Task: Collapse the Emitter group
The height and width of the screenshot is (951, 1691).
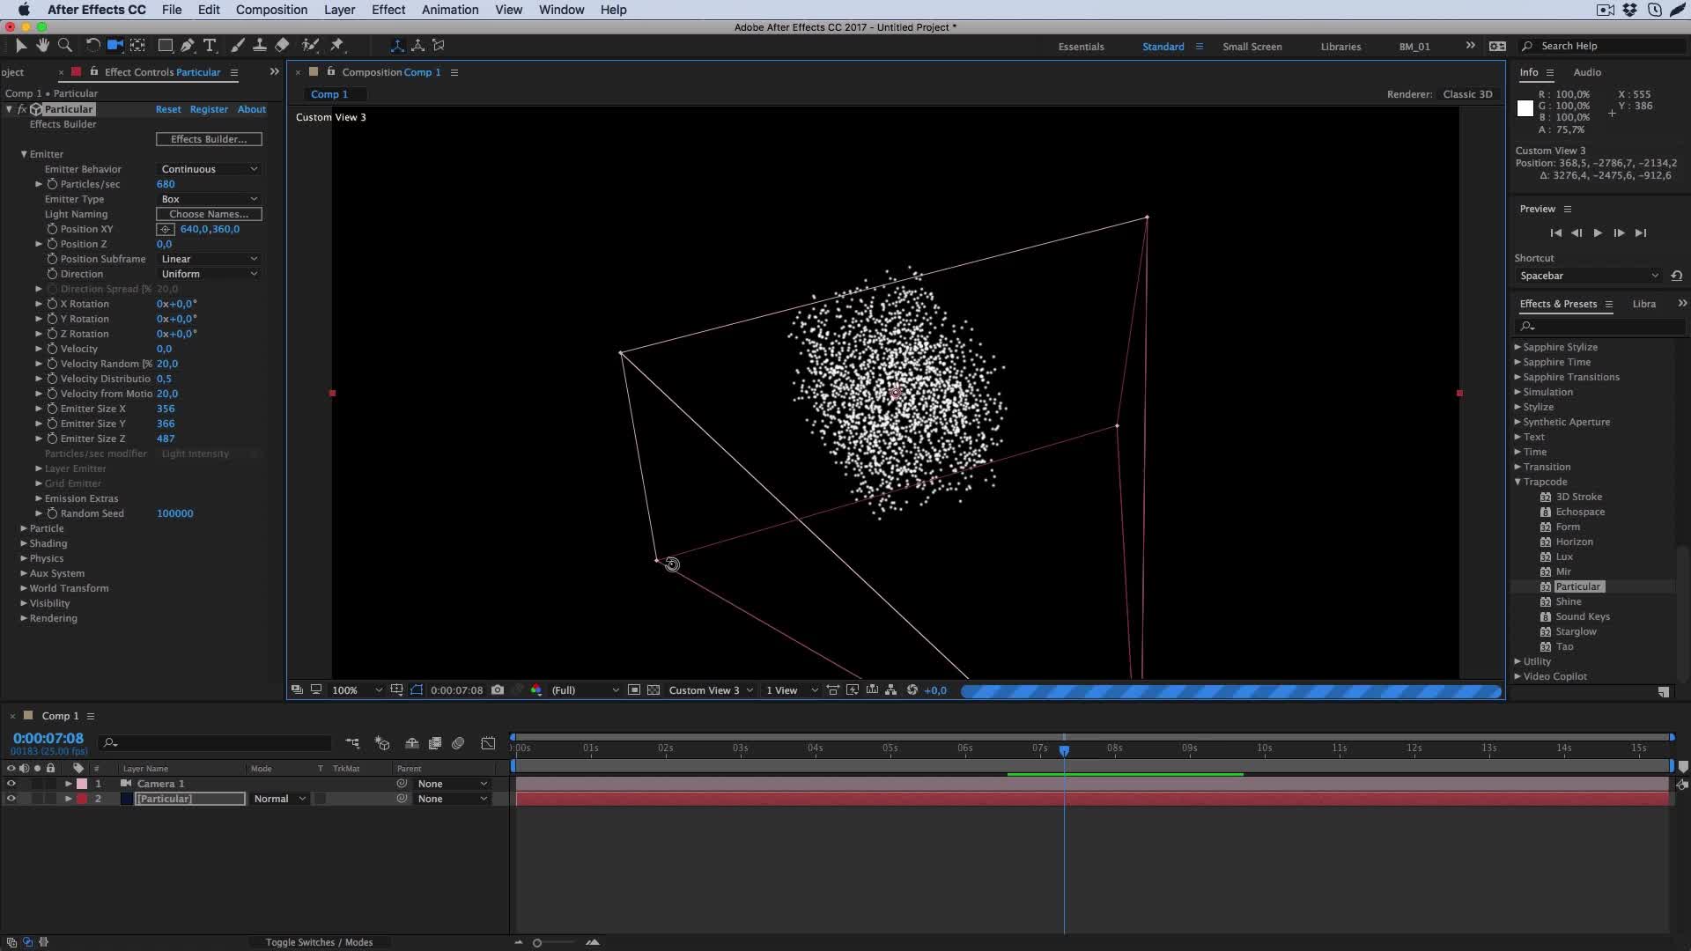Action: [24, 154]
